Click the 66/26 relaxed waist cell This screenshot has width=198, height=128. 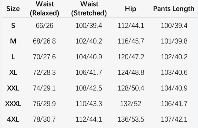[44, 25]
